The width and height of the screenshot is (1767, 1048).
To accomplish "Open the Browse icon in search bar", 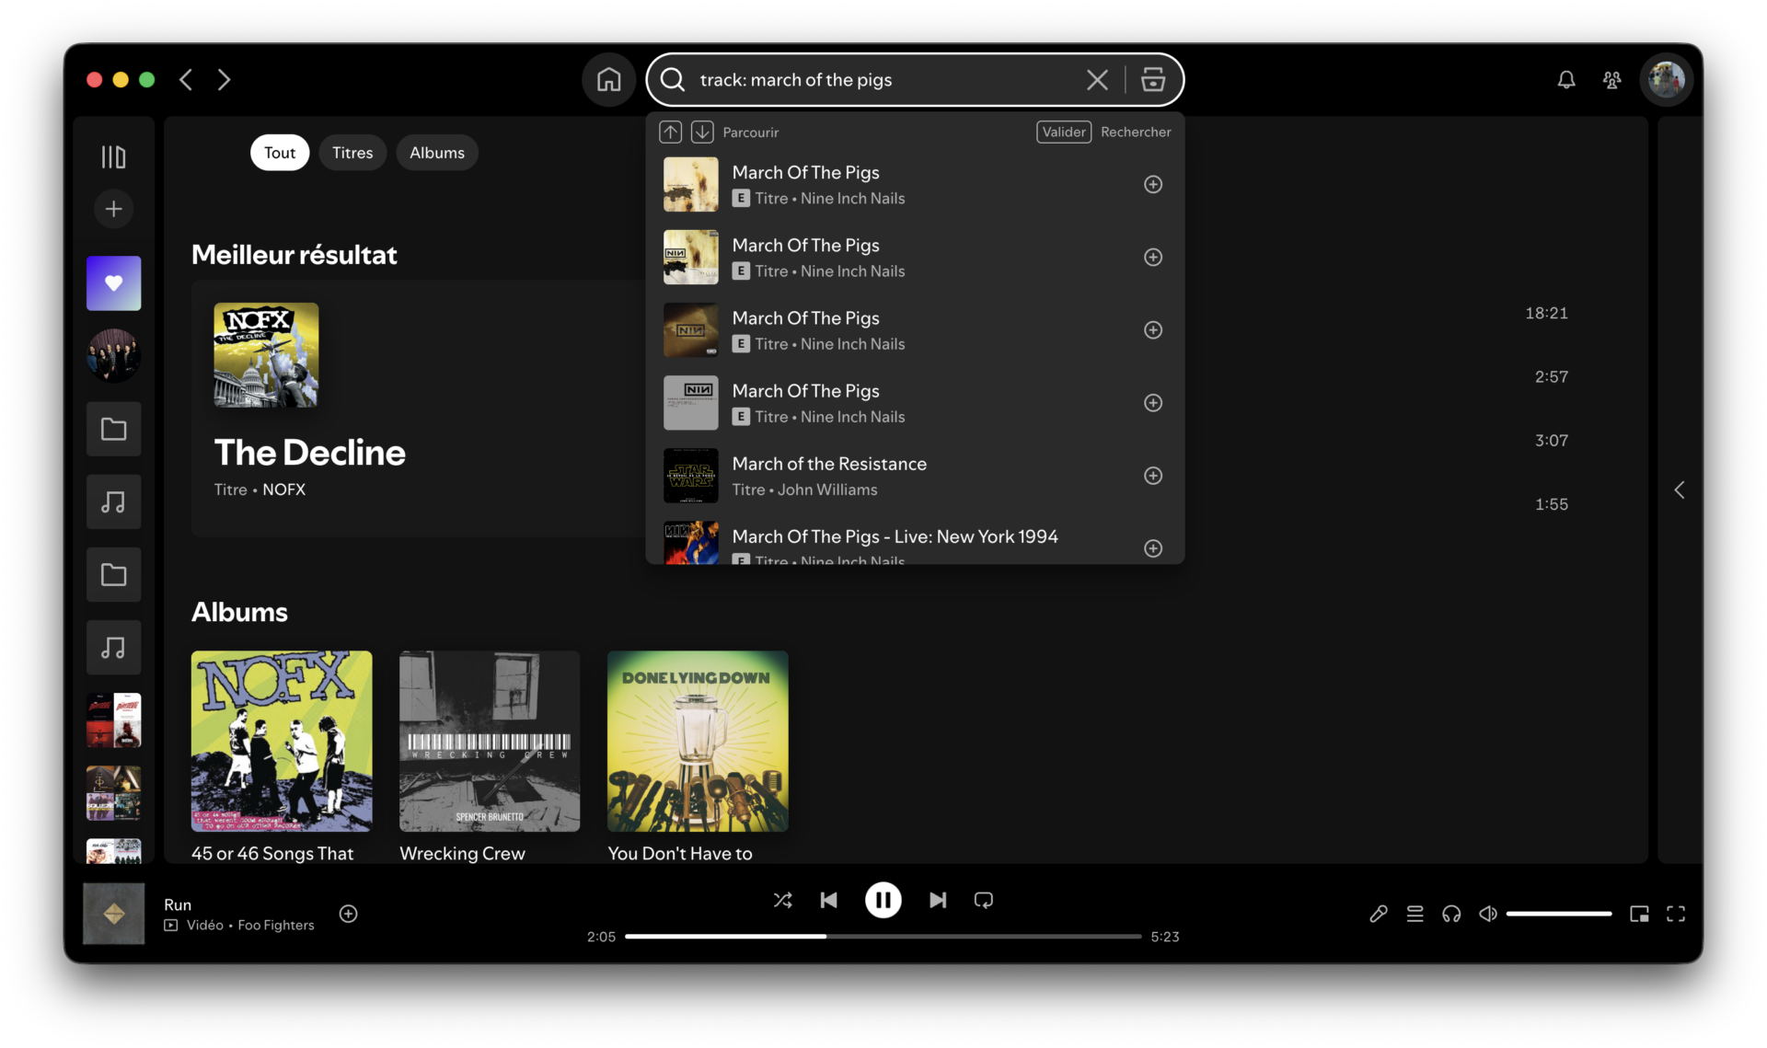I will [x=1153, y=80].
